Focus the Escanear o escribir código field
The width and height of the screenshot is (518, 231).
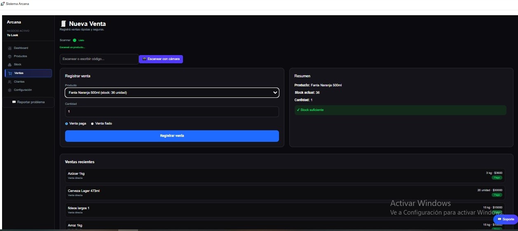[99, 59]
